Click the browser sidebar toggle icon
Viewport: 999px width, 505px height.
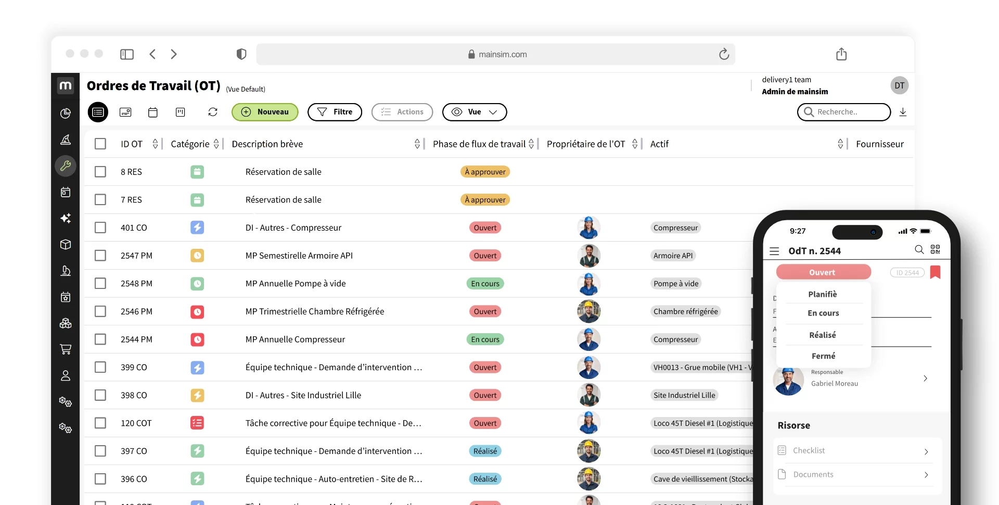[127, 54]
